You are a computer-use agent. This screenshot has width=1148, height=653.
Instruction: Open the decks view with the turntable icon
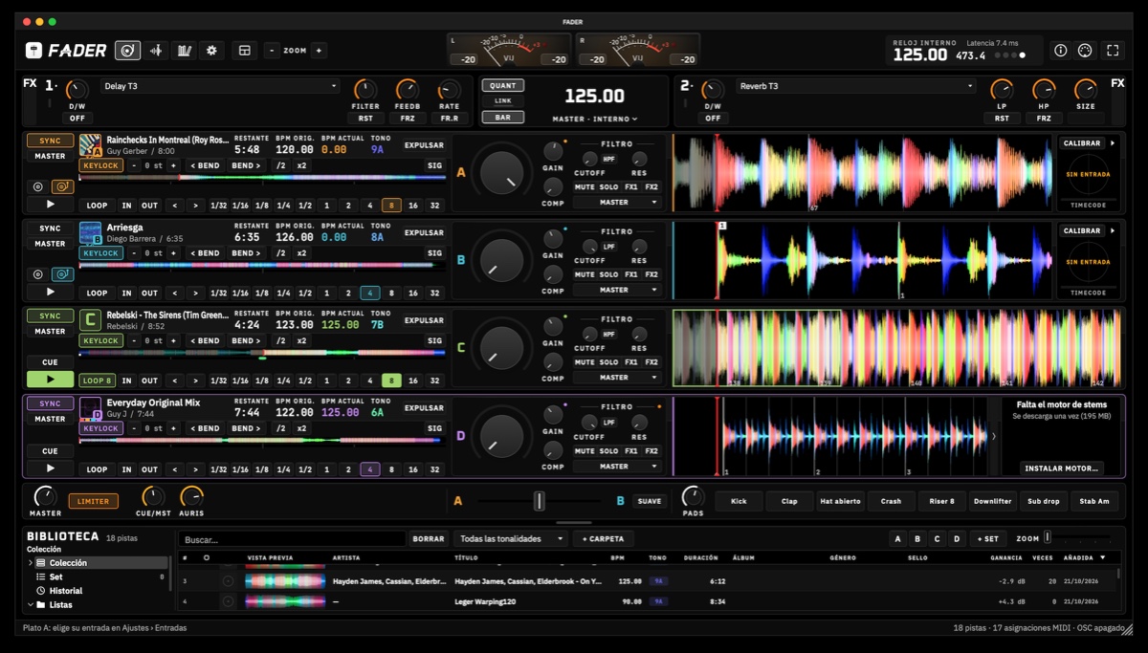127,51
